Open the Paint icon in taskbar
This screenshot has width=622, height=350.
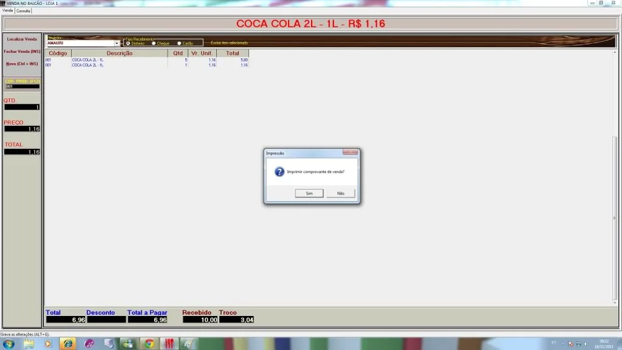coord(189,344)
